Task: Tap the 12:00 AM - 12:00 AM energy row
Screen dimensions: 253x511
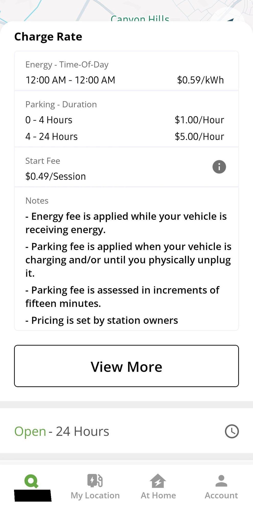Action: [x=70, y=80]
